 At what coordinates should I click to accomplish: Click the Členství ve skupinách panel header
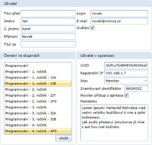(x=38, y=56)
